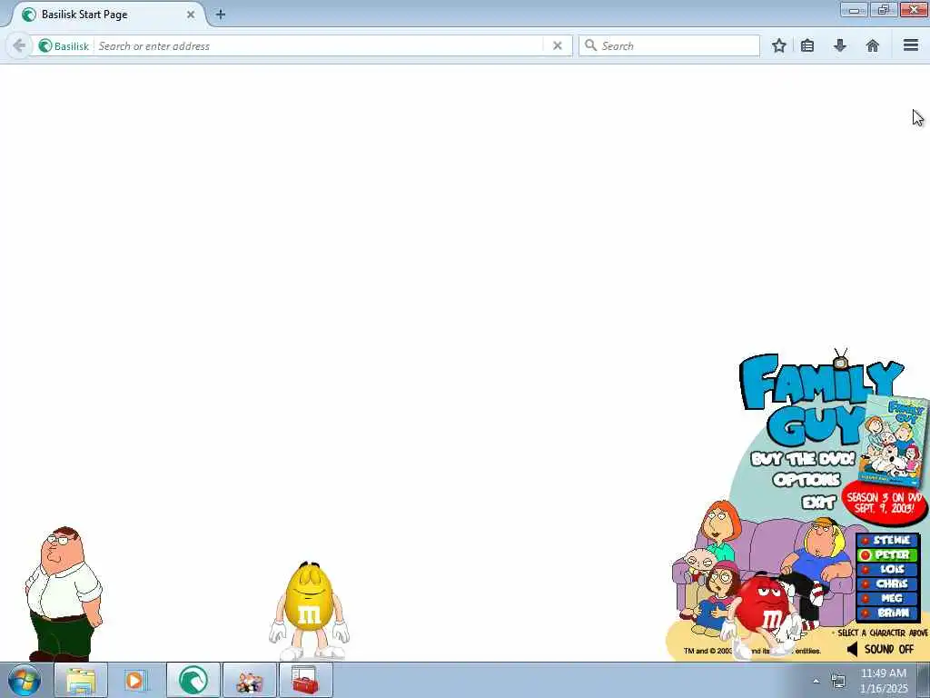Click Exit in Family Guy panel
Viewport: 930px width, 698px height.
(x=818, y=503)
